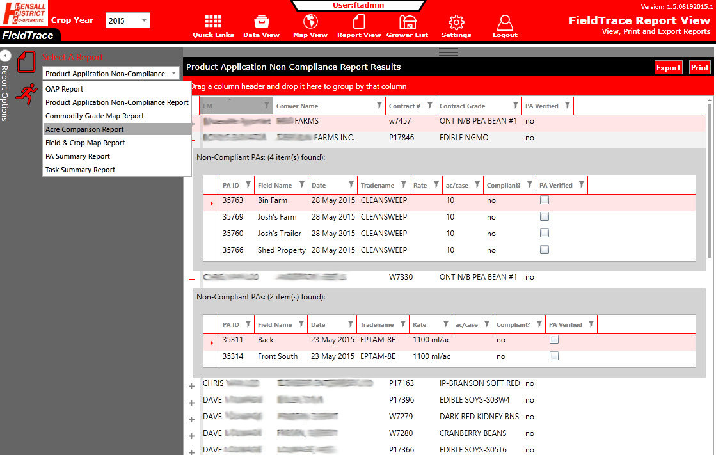The height and width of the screenshot is (455, 716).
Task: Collapse the P17846 contract row
Action: pyautogui.click(x=193, y=140)
